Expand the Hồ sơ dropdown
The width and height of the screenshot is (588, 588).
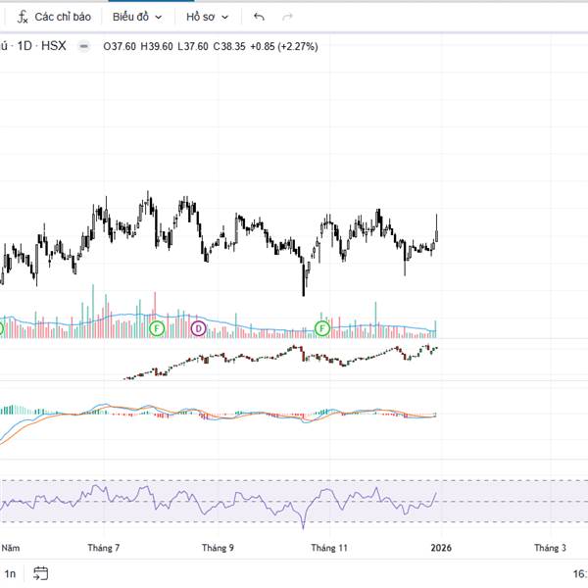tap(208, 17)
